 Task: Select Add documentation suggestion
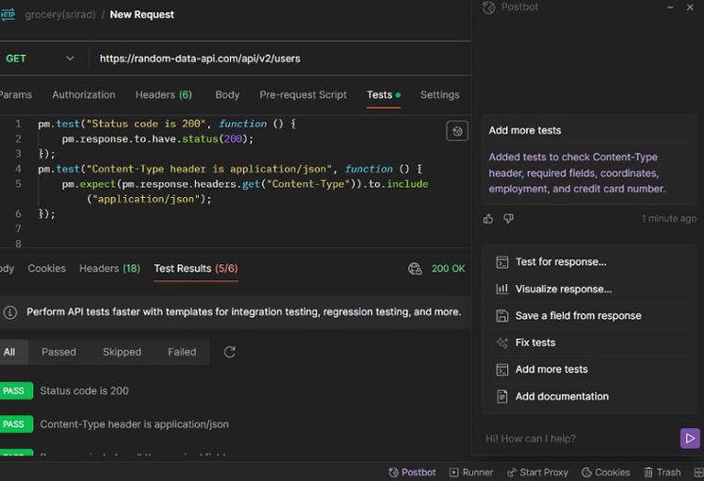pos(561,397)
